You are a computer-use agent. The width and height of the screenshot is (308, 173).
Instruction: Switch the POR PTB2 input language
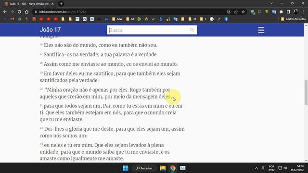pyautogui.click(x=271, y=168)
